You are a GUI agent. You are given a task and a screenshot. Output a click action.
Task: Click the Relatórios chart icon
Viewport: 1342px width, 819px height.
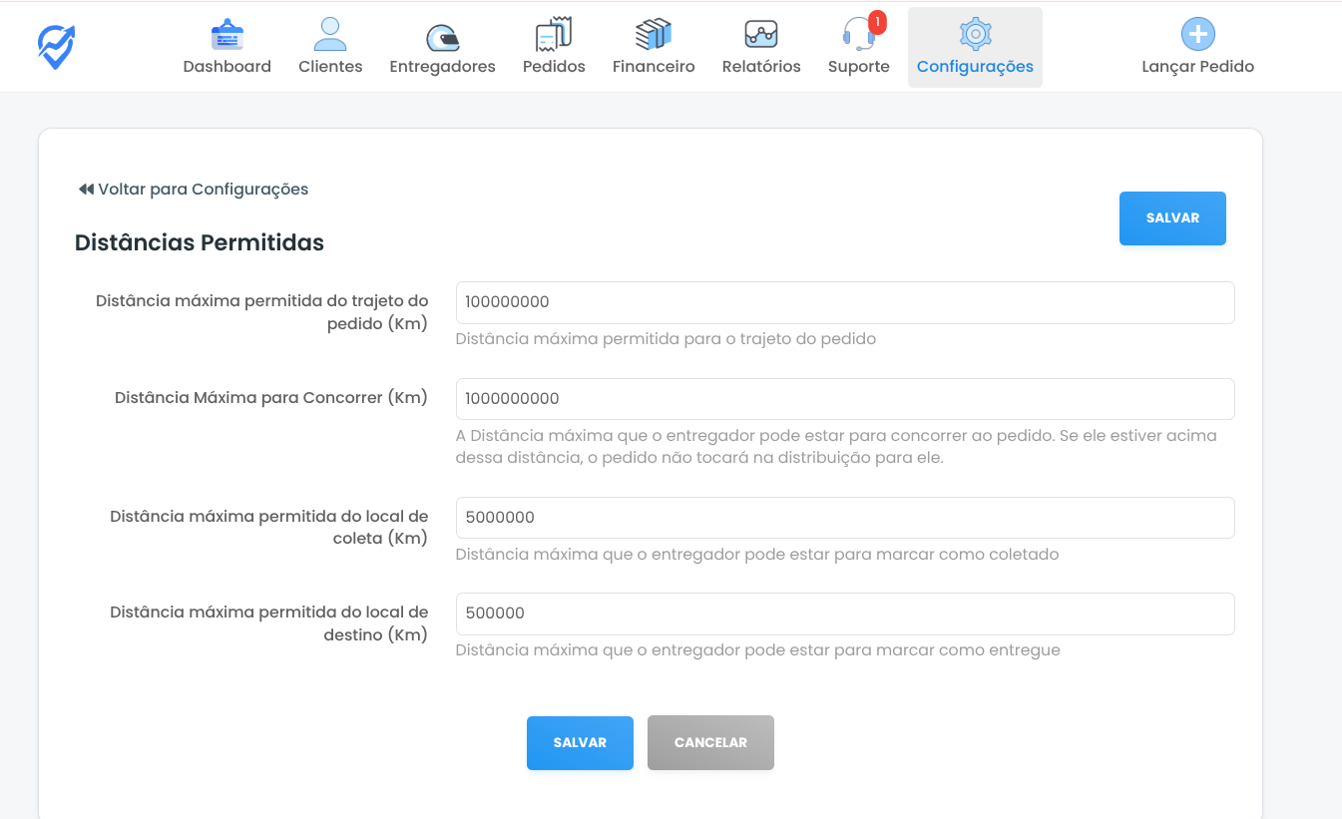pos(761,35)
